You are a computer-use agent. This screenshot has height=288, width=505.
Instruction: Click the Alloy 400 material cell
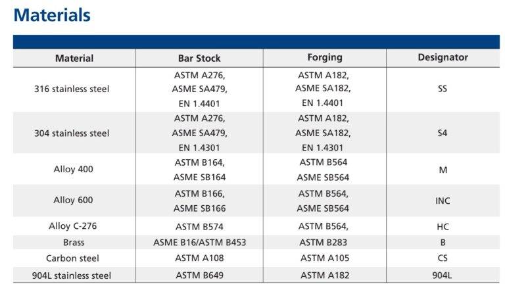pyautogui.click(x=74, y=169)
